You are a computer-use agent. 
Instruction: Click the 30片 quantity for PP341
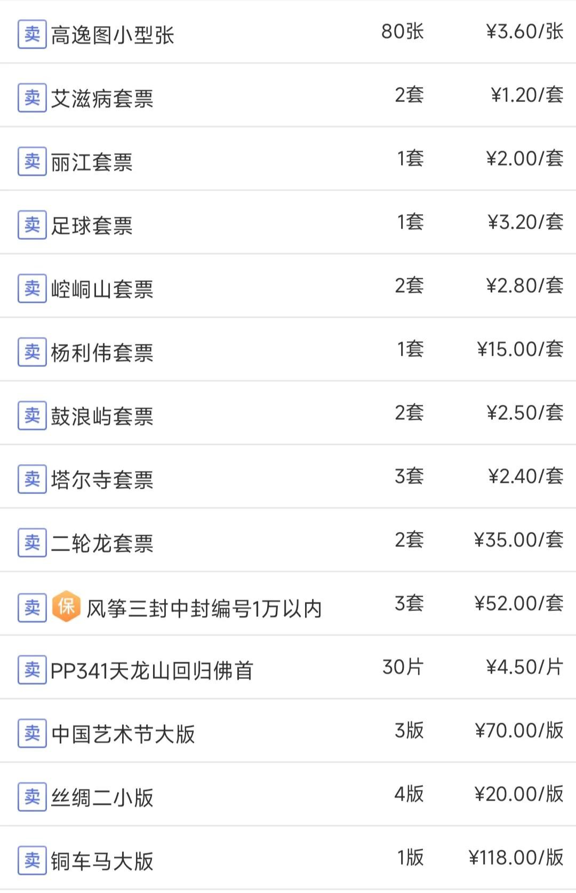pyautogui.click(x=403, y=667)
